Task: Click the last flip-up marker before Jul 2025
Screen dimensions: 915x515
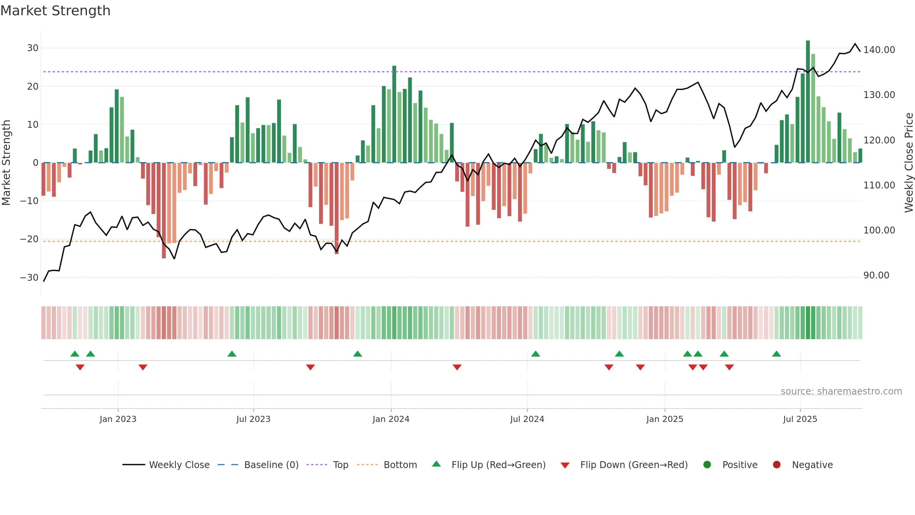Action: click(777, 354)
